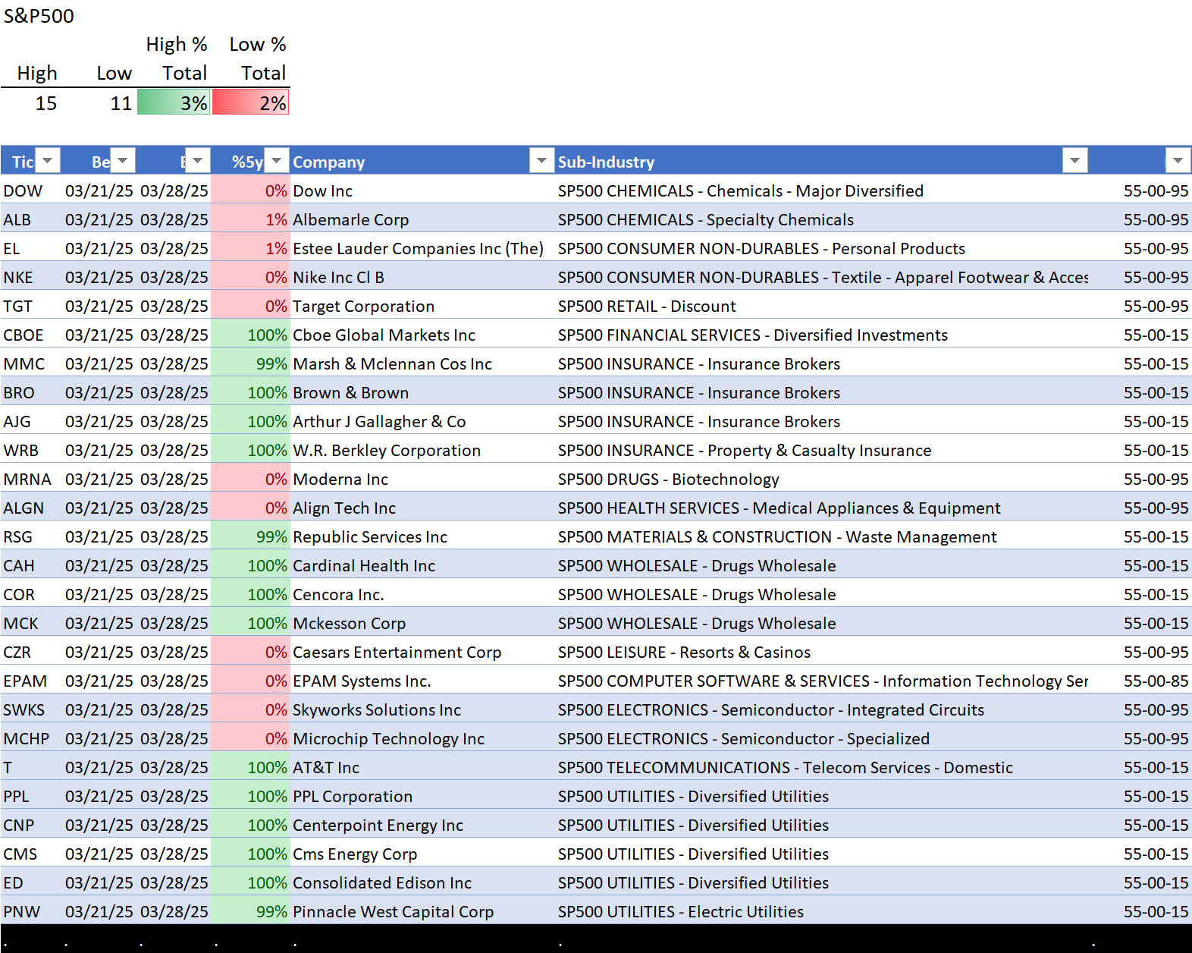Viewport: 1192px width, 953px height.
Task: Select the Albemarle Corp company cell
Action: click(x=422, y=219)
